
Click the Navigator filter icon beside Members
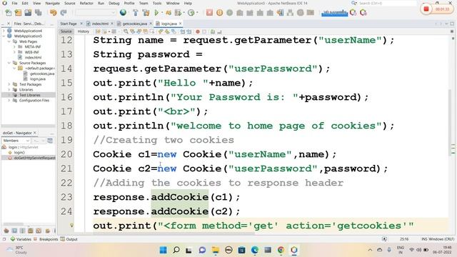coord(50,141)
